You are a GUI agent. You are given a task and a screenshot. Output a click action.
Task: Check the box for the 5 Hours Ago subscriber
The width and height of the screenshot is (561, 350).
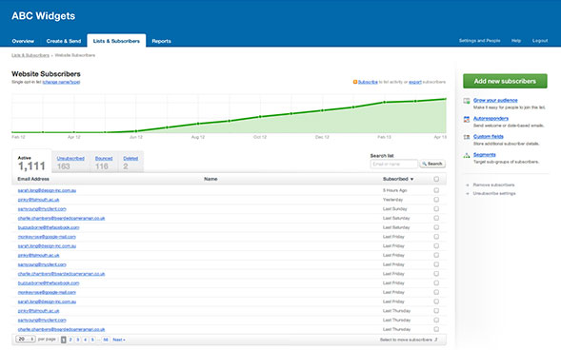(x=436, y=190)
